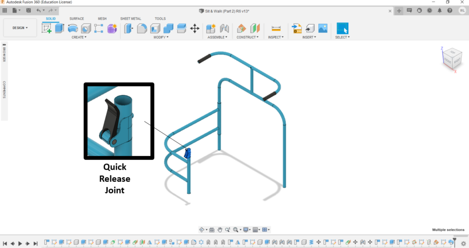Open the WL user account menu
This screenshot has width=469, height=248.
coord(462,10)
